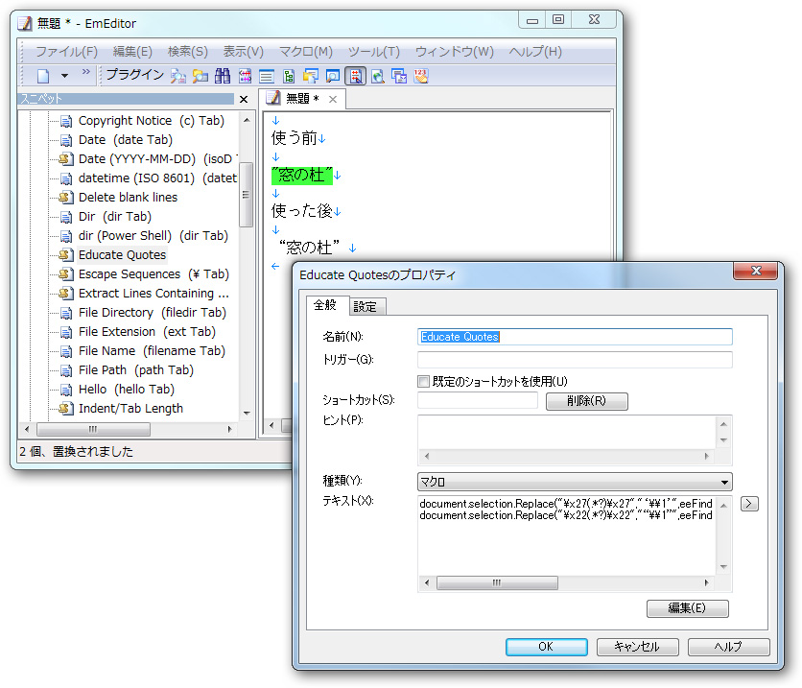
Task: Click the binoculars Find plugin icon
Action: tap(222, 76)
